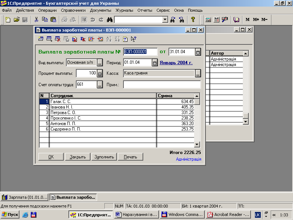Image resolution: width=293 pixels, height=220 pixels.
Task: Open the document date calendar picker
Action: 198,52
